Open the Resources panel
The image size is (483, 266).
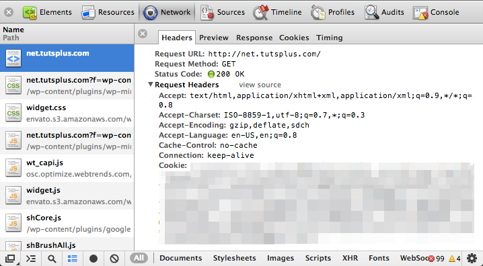pyautogui.click(x=108, y=12)
